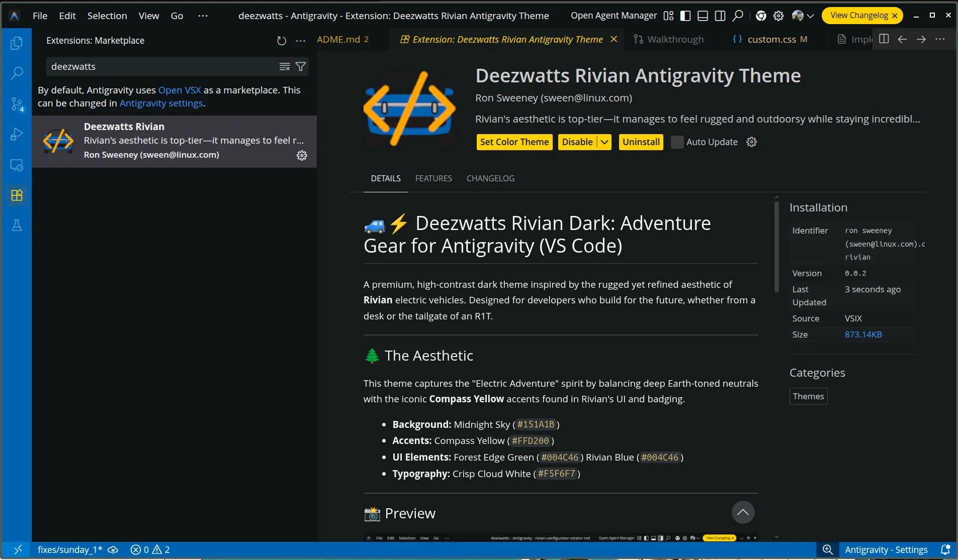Click the Set Color Theme button
The width and height of the screenshot is (958, 560).
pyautogui.click(x=514, y=142)
